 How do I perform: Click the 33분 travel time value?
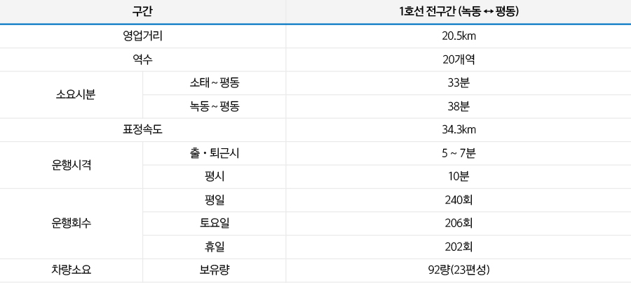tap(459, 83)
